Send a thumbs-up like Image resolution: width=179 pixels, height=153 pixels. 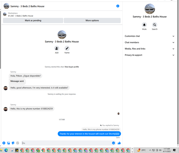119,143
